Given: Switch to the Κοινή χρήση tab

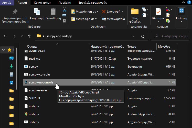Looking at the screenshot, I should pyautogui.click(x=42, y=3).
